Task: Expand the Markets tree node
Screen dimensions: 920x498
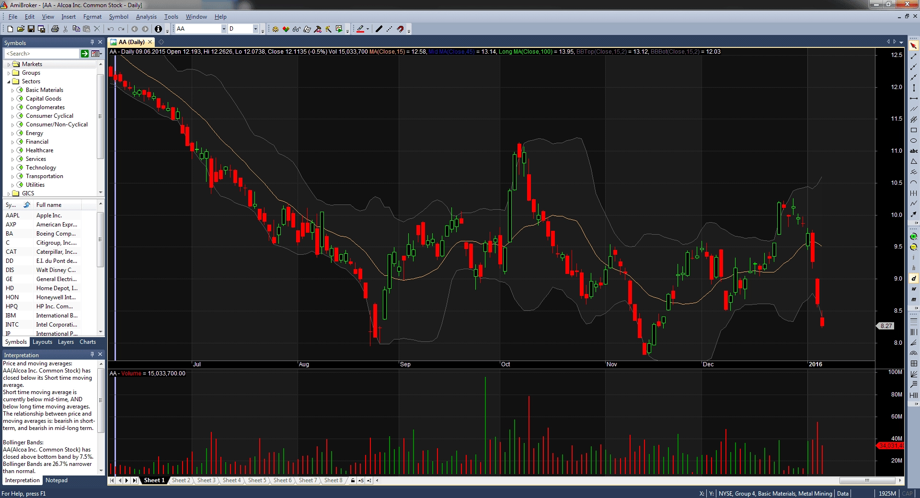Action: (9, 64)
